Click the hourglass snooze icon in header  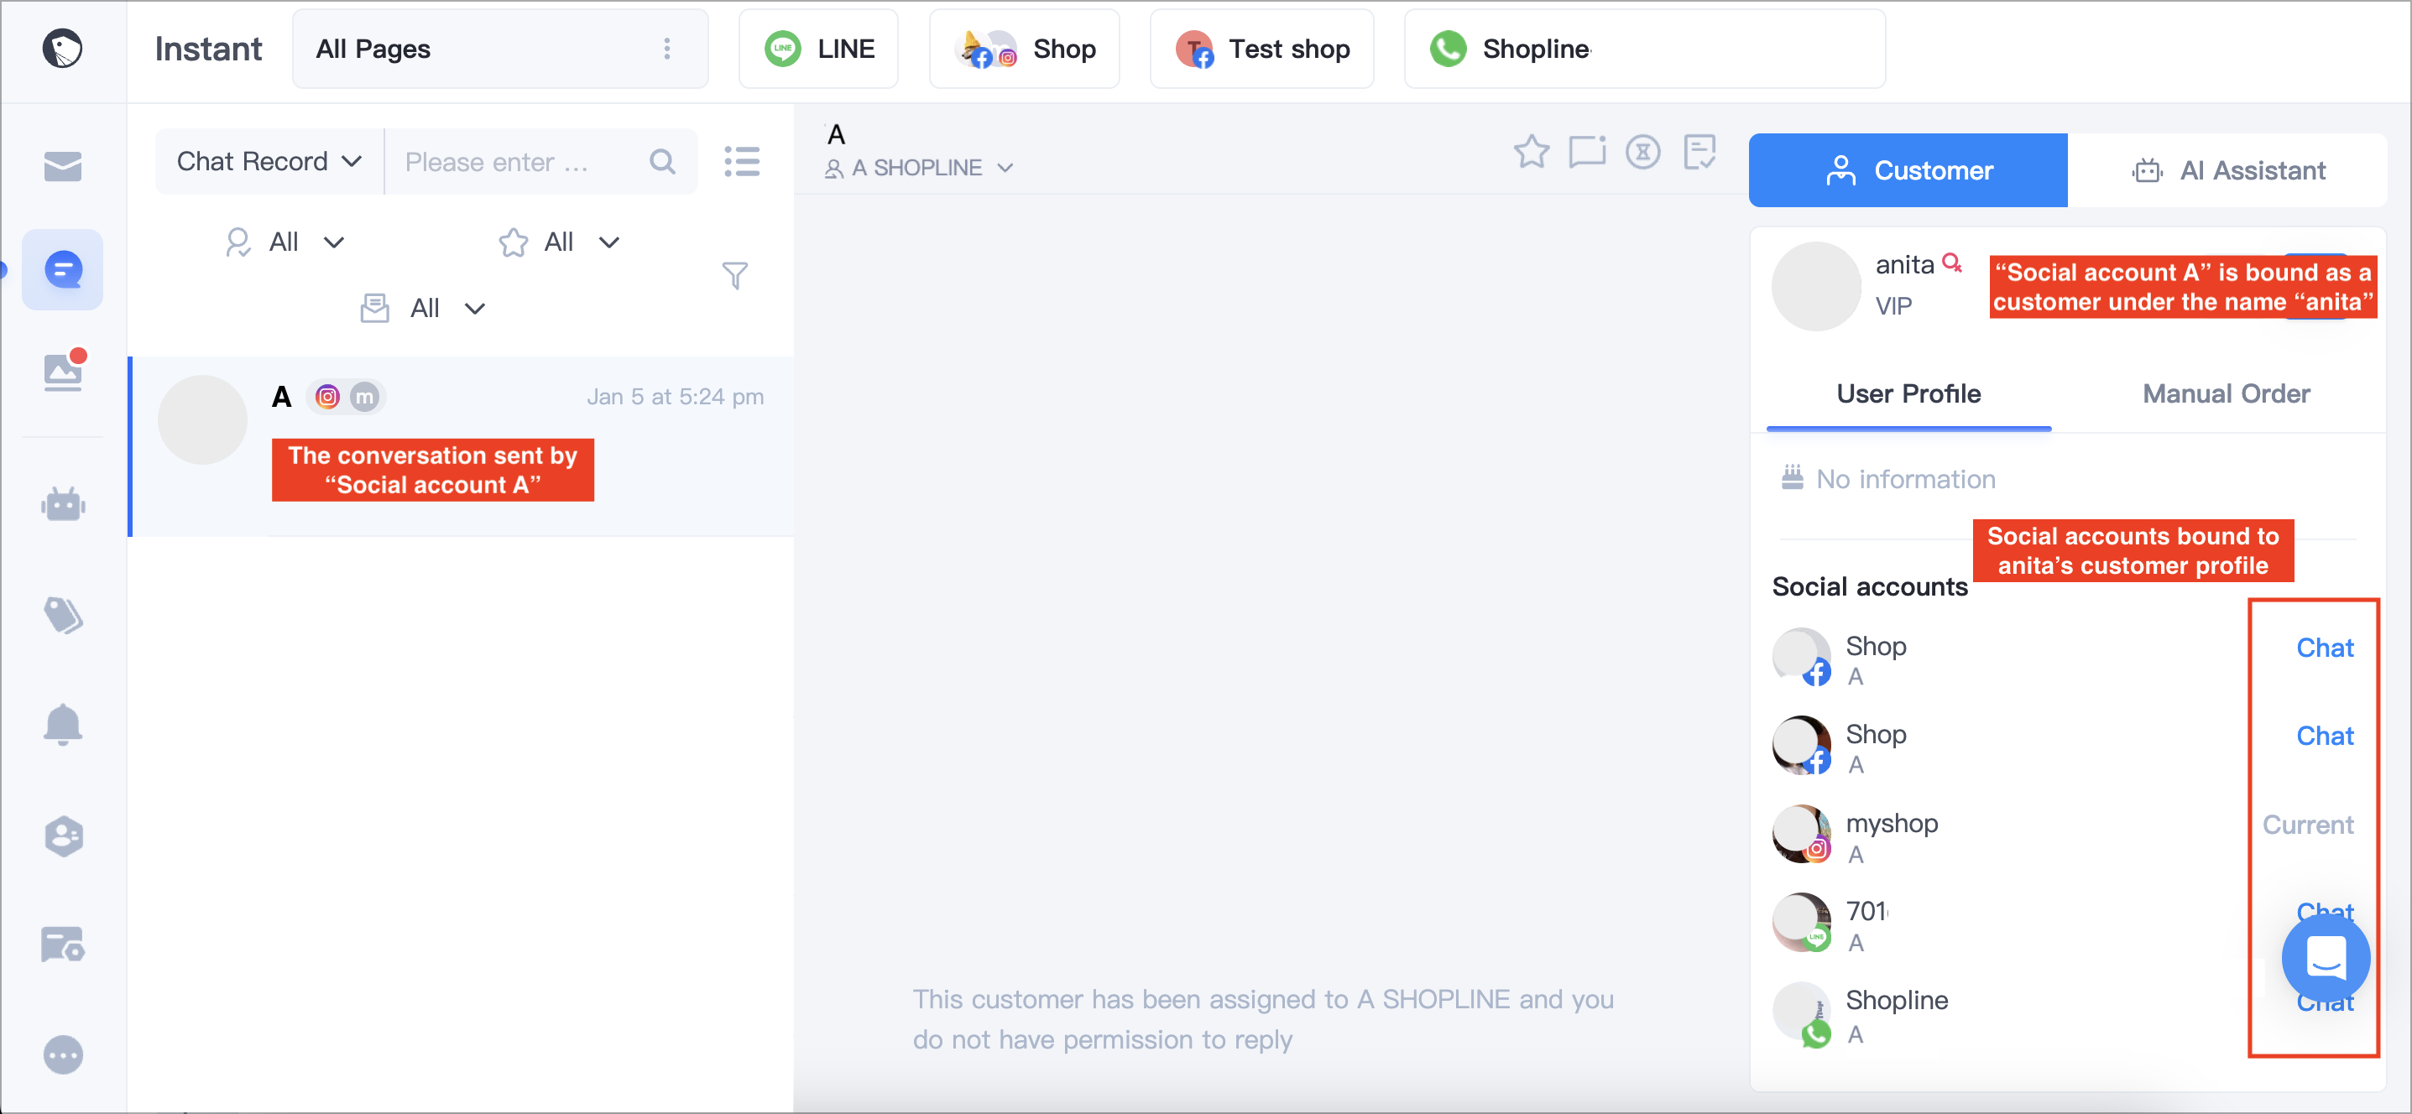[x=1642, y=152]
